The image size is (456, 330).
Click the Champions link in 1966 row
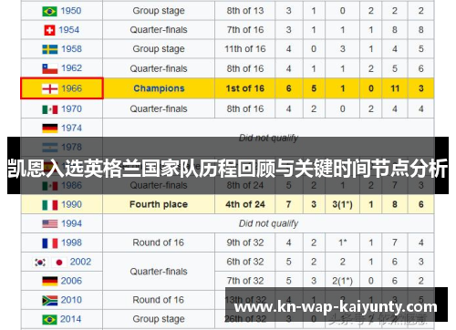pyautogui.click(x=159, y=88)
